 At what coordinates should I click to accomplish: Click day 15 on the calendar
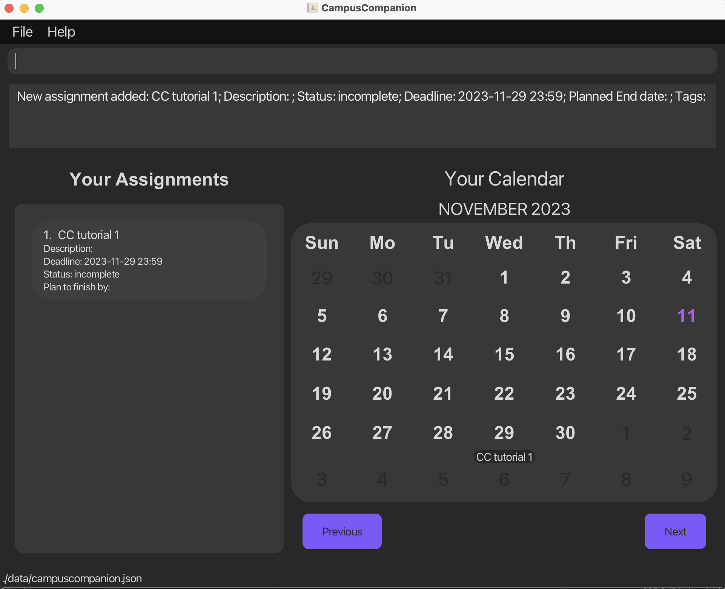point(504,354)
